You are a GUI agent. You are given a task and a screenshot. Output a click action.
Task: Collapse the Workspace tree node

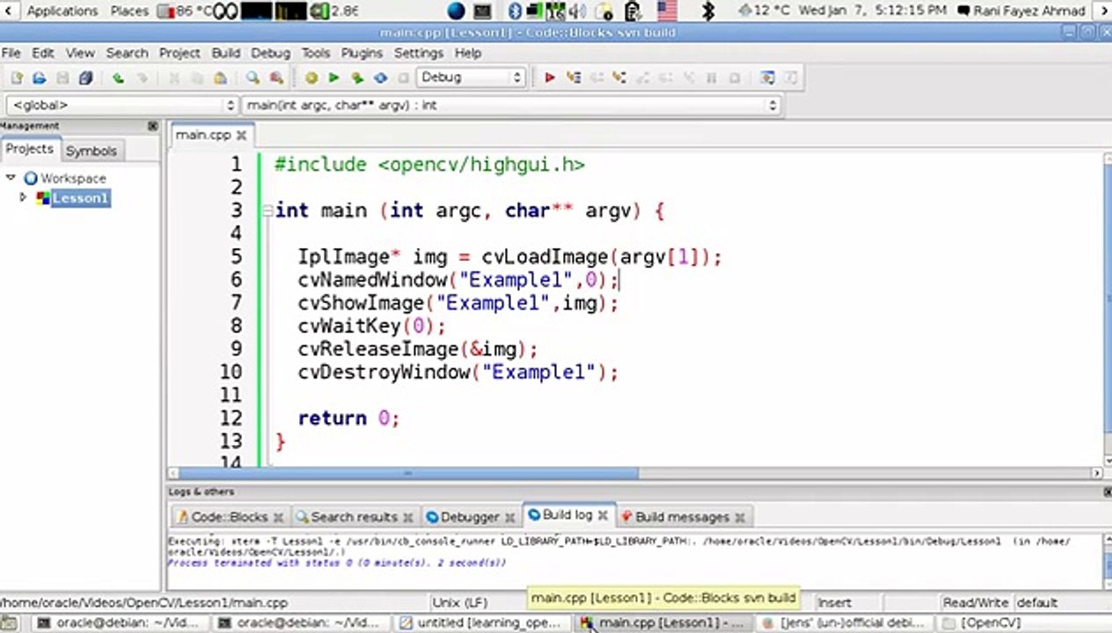pos(11,178)
